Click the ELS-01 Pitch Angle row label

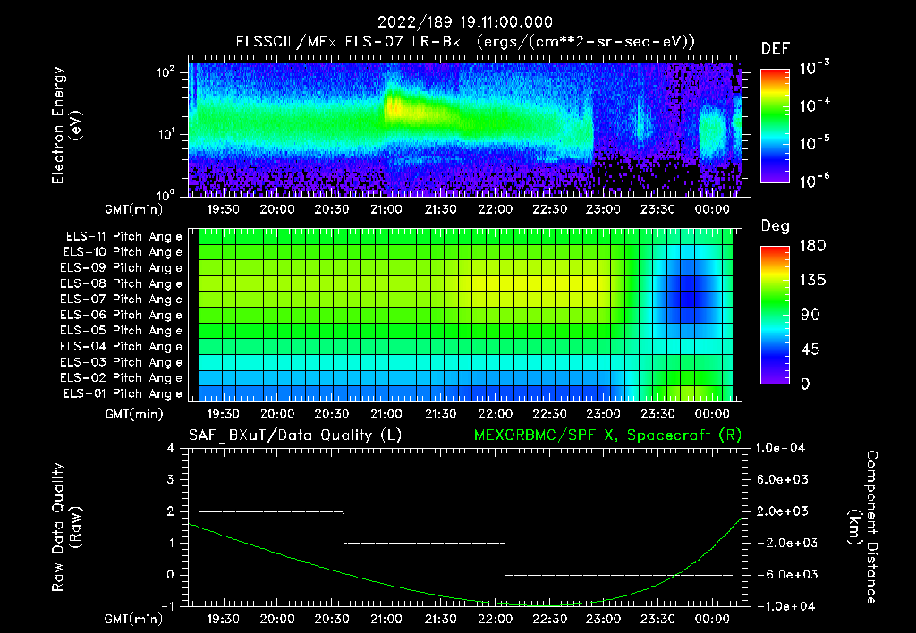123,394
